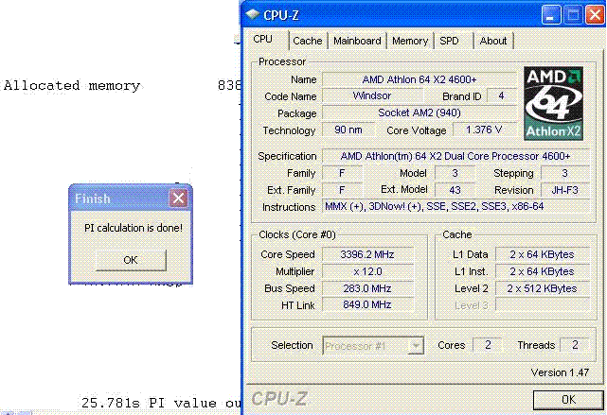Click the Bus Speed value 283.0 MHz

click(367, 288)
